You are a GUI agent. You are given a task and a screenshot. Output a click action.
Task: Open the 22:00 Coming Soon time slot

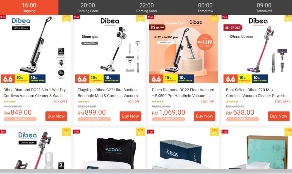146,8
